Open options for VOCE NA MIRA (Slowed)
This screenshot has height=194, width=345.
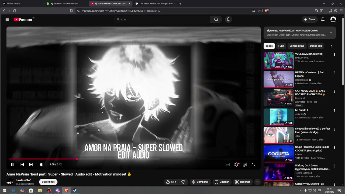point(334,54)
